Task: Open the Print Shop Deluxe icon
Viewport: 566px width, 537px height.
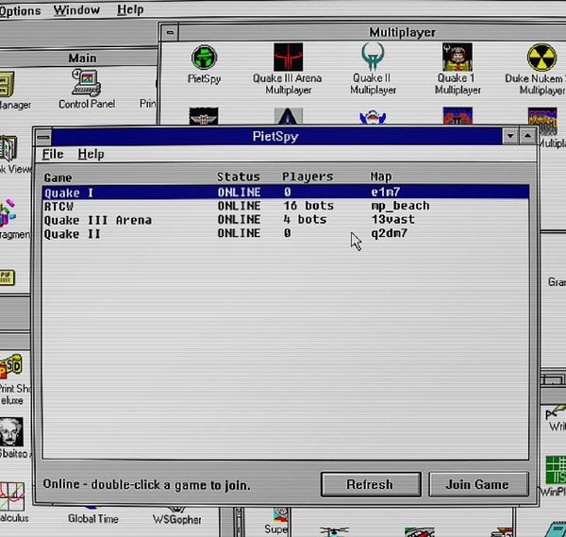Action: (10, 366)
